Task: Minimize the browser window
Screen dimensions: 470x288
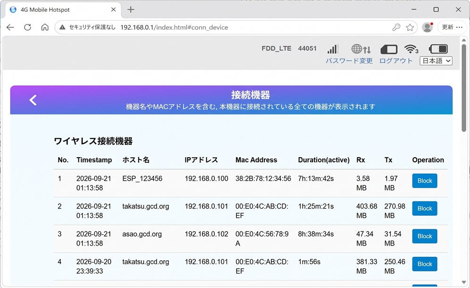Action: [x=414, y=9]
